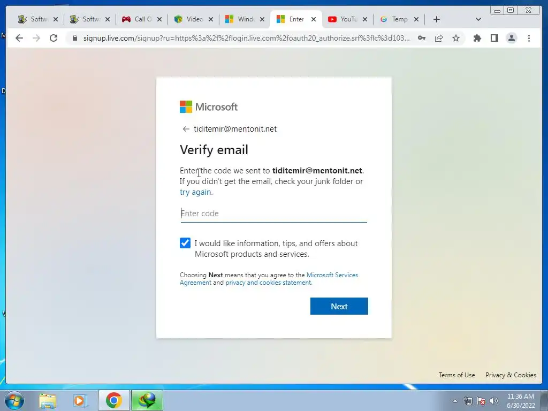
Task: Open privacy and cookies statement link
Action: tap(268, 283)
